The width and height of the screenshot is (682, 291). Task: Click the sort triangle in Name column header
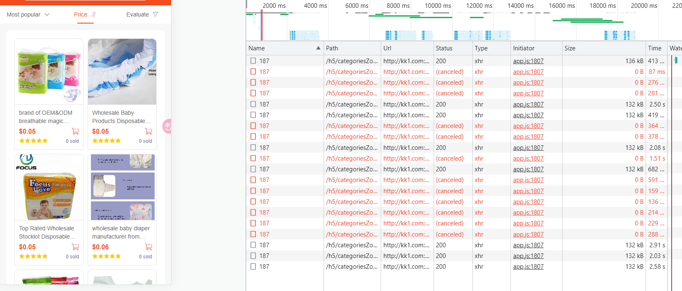click(x=318, y=48)
